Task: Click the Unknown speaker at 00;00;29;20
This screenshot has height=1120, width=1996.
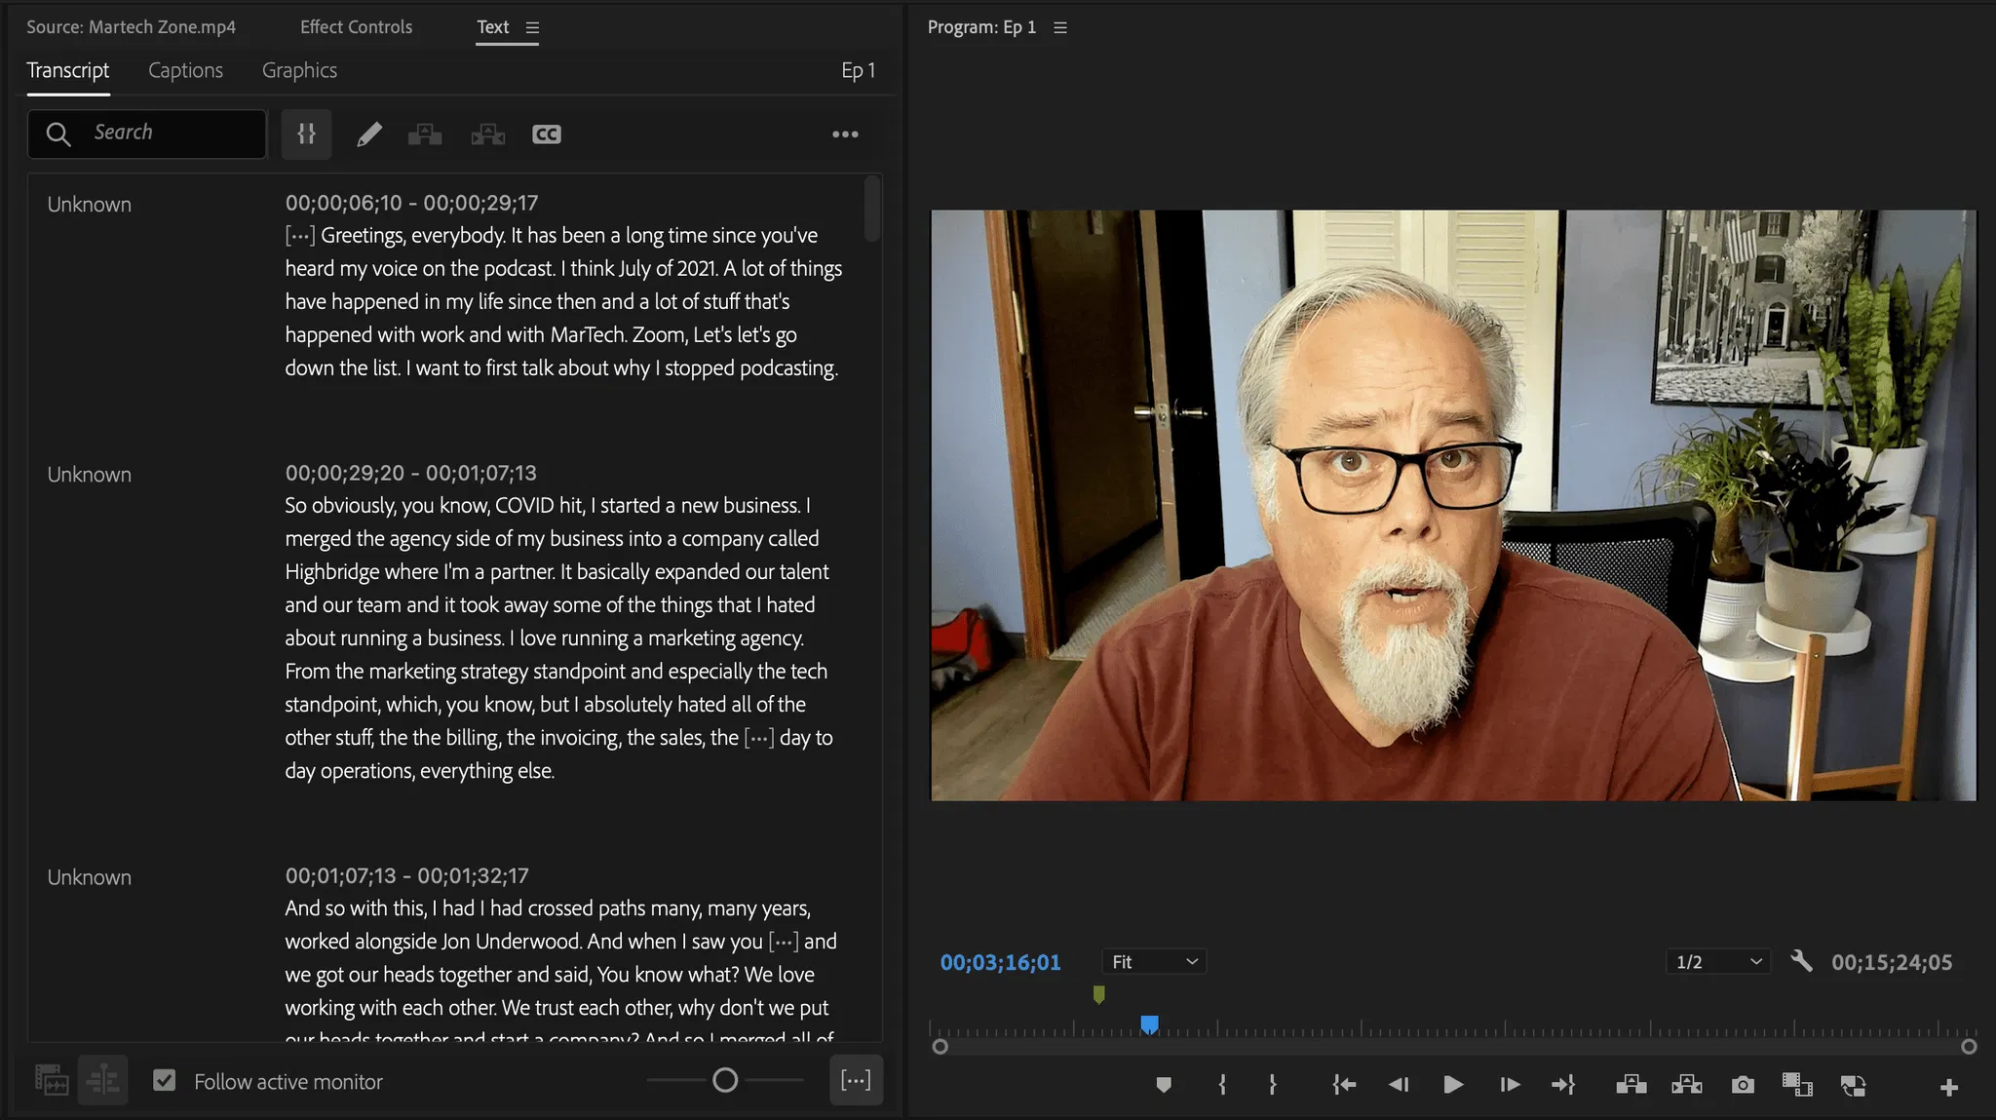Action: tap(89, 475)
